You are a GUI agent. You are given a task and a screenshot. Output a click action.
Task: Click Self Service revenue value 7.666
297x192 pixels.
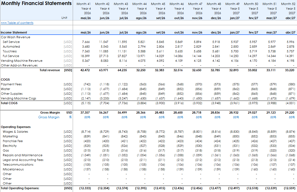86,42
